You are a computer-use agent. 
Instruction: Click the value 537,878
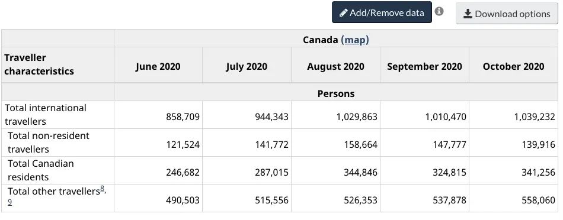coord(450,200)
